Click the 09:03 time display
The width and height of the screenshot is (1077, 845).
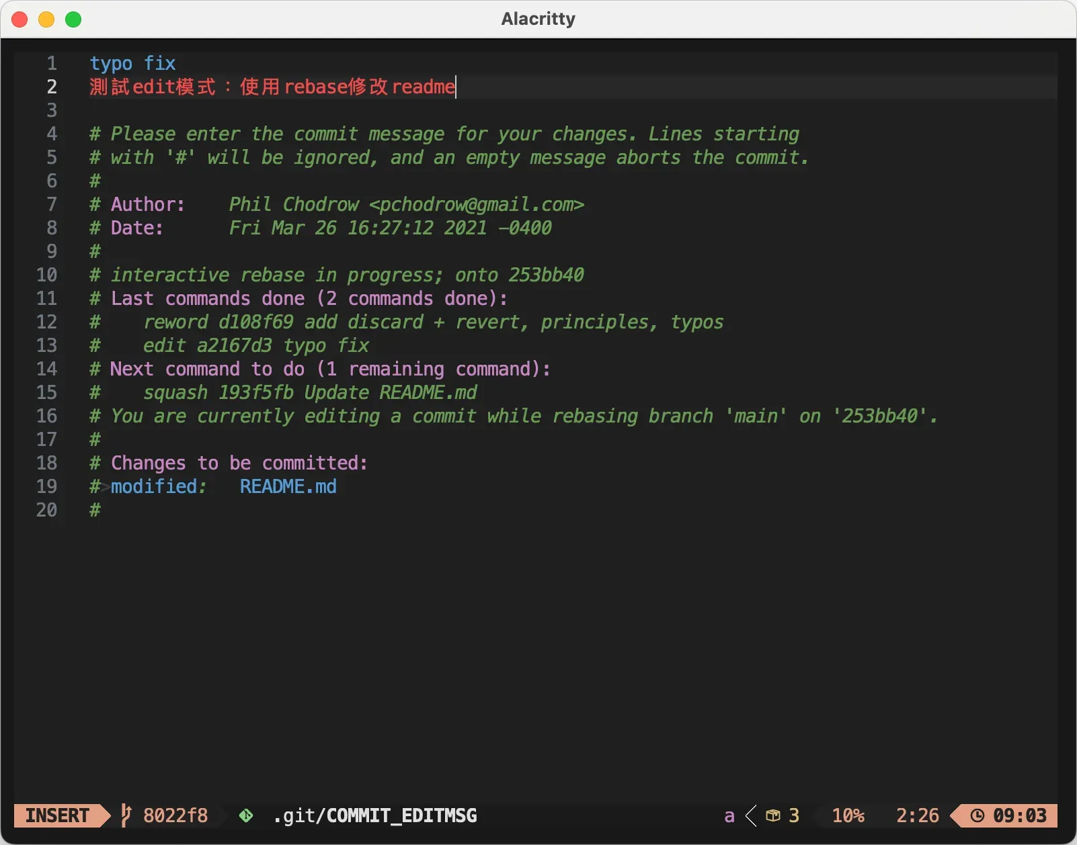coord(1020,815)
